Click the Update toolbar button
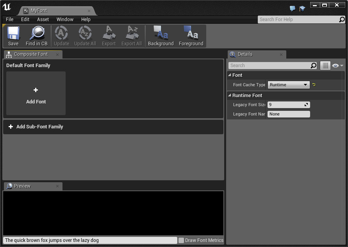The width and height of the screenshot is (348, 247). click(x=61, y=36)
